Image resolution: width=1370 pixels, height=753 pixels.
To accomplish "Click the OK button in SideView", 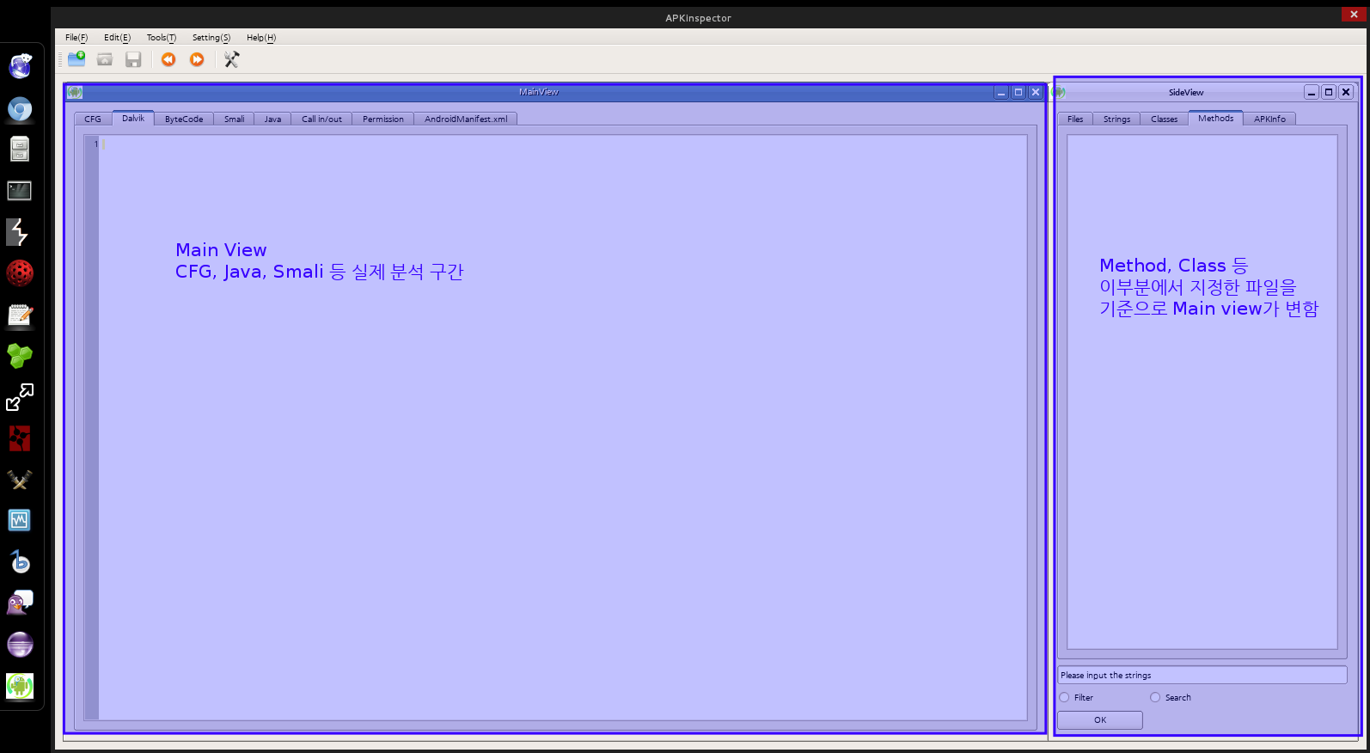I will tap(1100, 720).
